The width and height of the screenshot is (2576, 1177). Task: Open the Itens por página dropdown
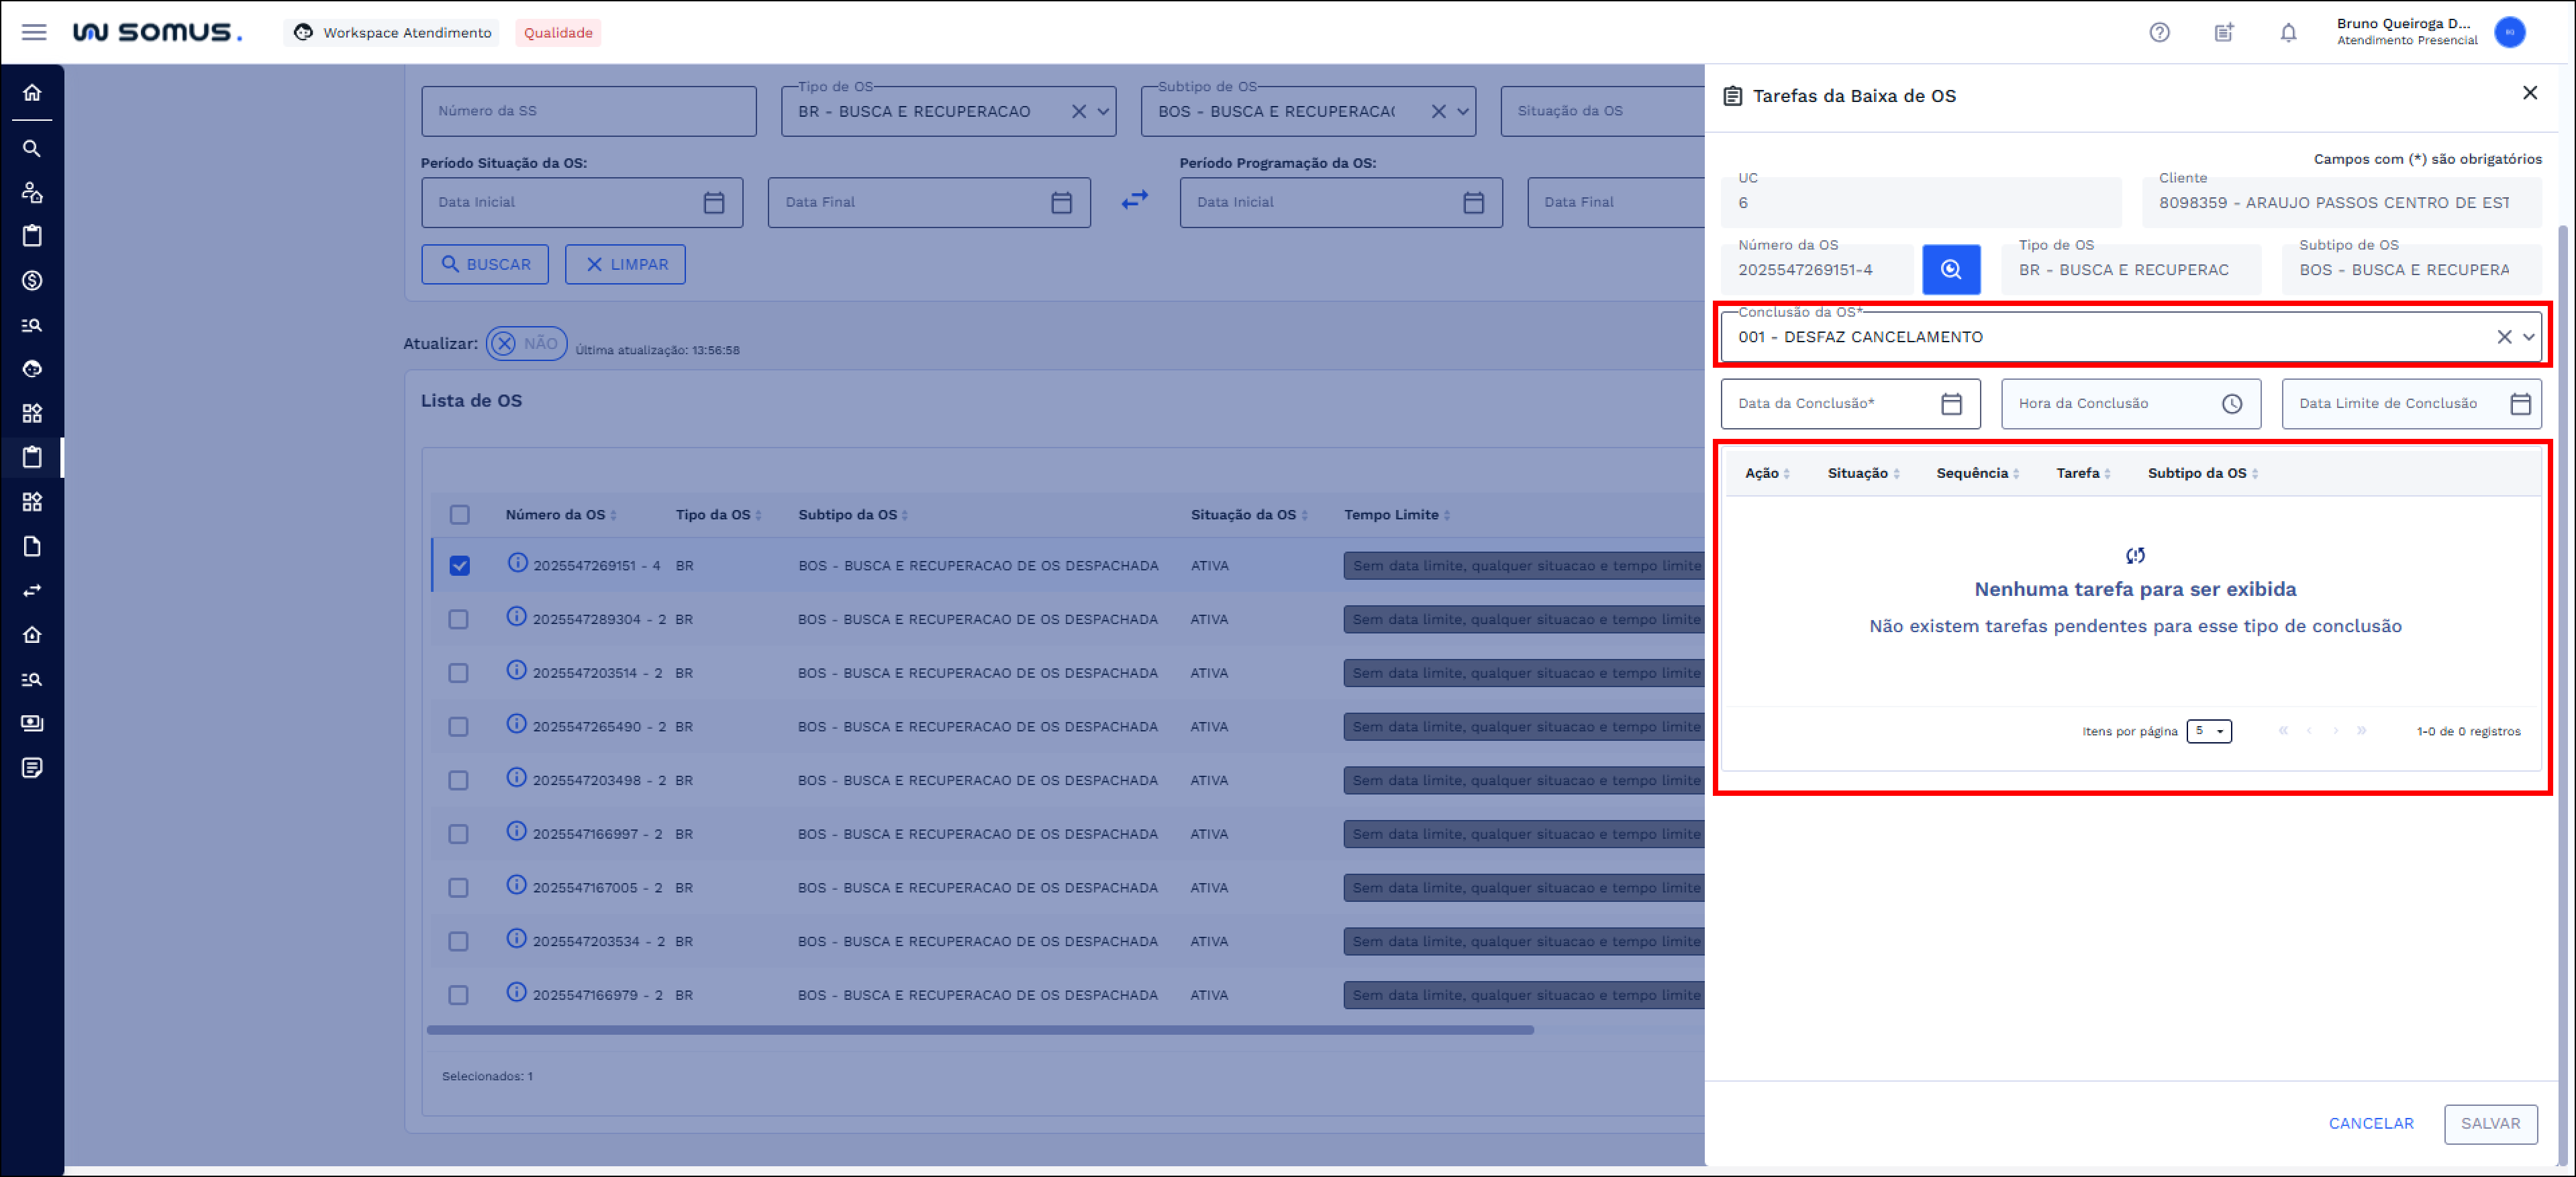(2209, 731)
